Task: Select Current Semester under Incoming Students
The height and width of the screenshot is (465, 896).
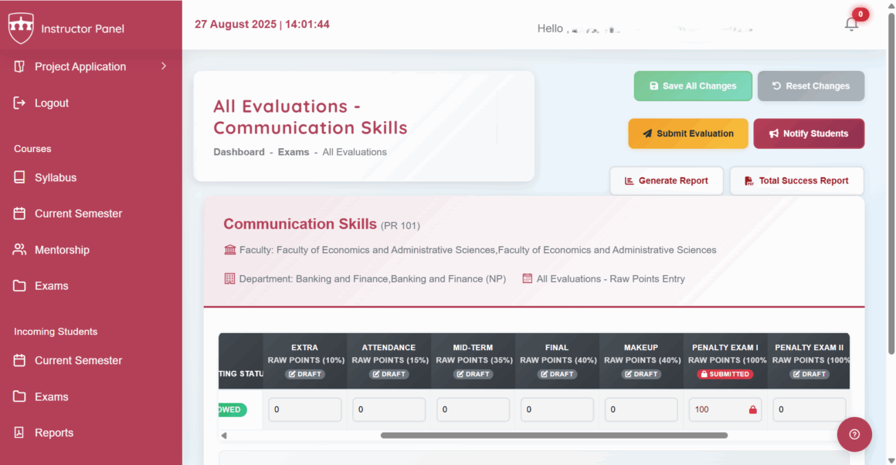Action: (19, 360)
